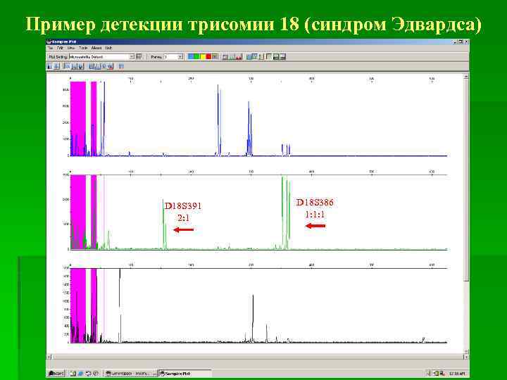Expand the Panes count dropdown

click(x=180, y=57)
